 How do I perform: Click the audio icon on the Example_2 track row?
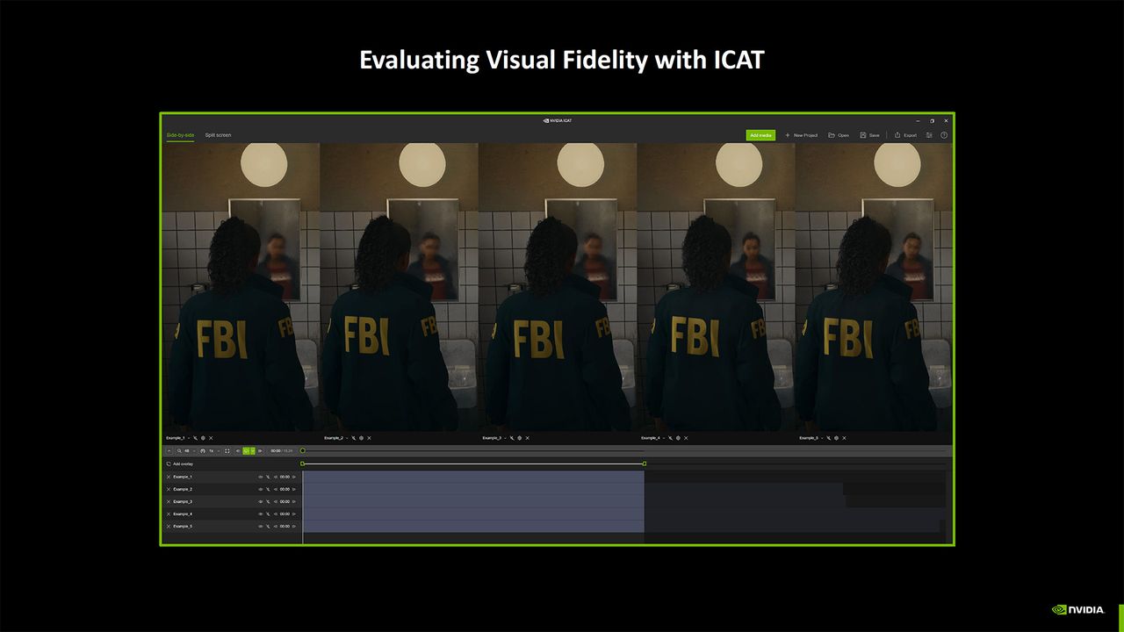(x=268, y=489)
